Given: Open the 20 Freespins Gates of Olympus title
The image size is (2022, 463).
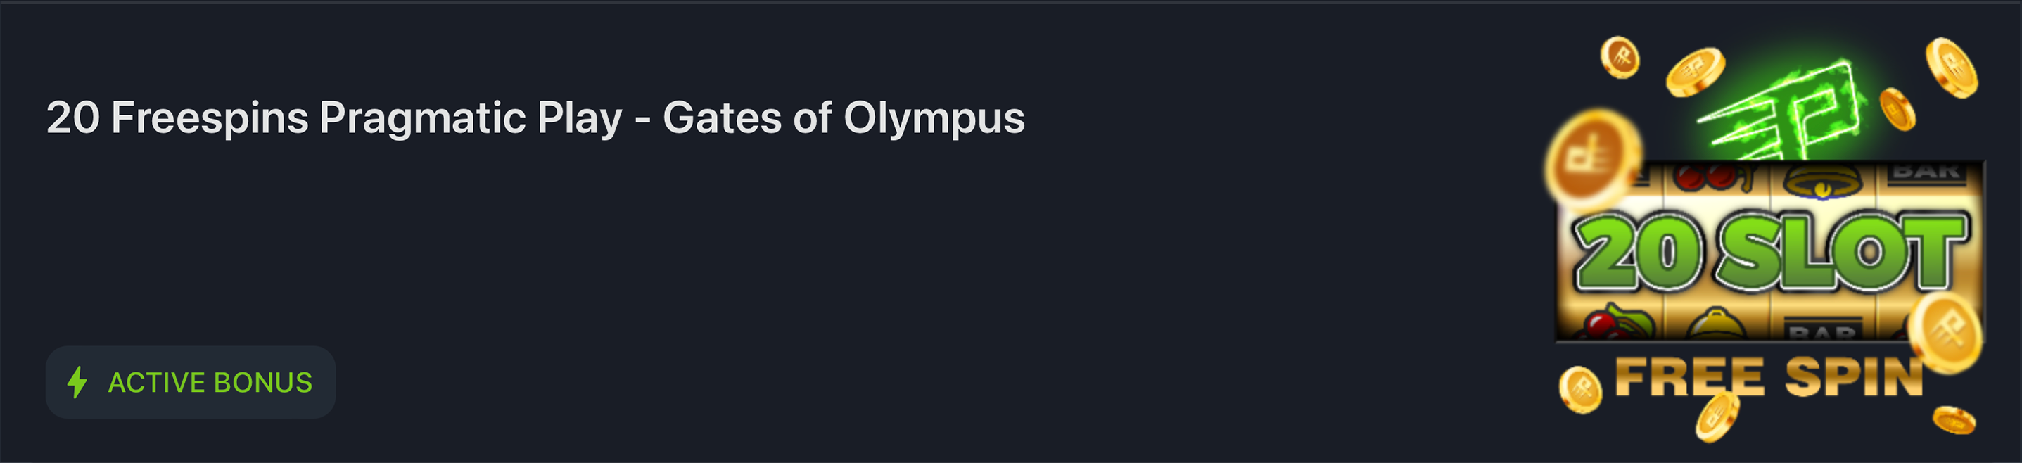Looking at the screenshot, I should 535,118.
